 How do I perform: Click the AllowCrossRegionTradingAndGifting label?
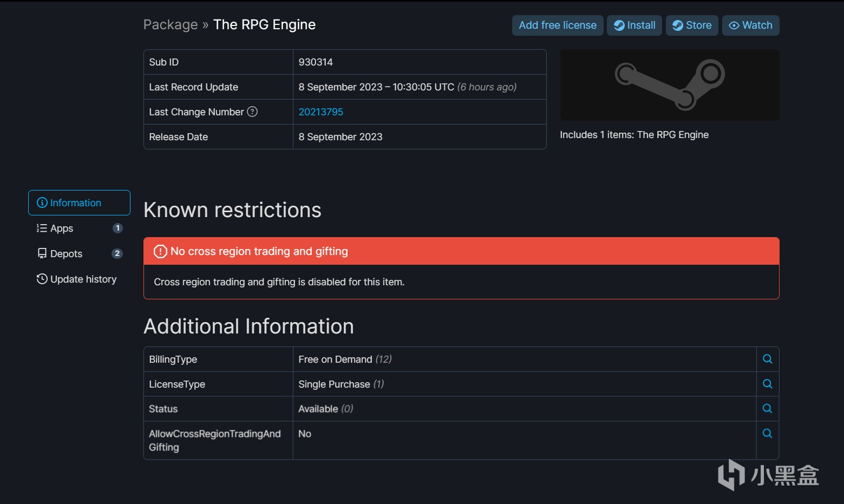(215, 441)
